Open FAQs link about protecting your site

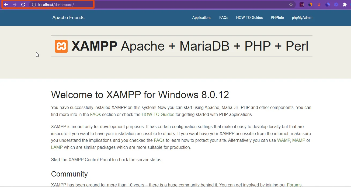(159, 140)
